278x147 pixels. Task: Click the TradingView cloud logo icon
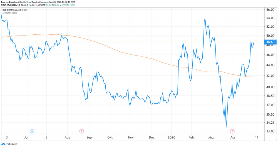click(3, 144)
